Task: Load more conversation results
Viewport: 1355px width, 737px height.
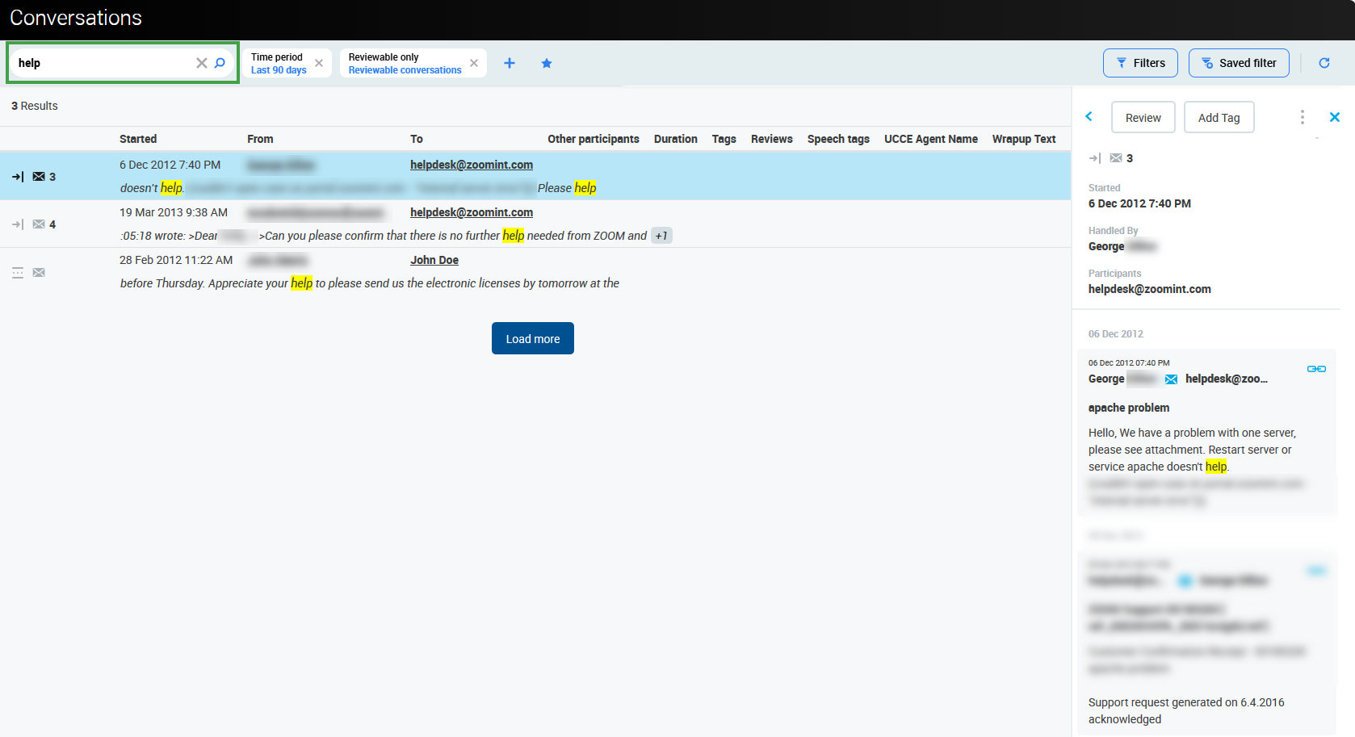Action: (x=533, y=338)
